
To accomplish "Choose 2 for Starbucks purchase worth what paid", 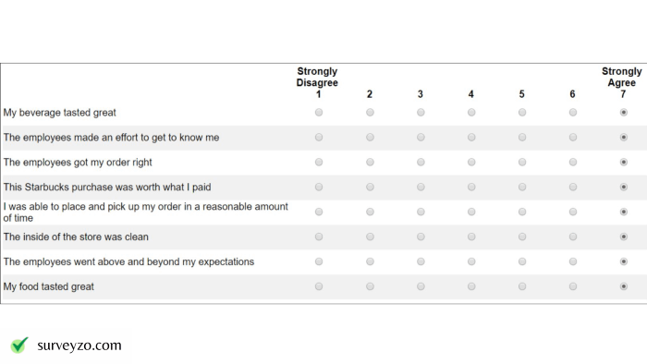I will pyautogui.click(x=370, y=187).
